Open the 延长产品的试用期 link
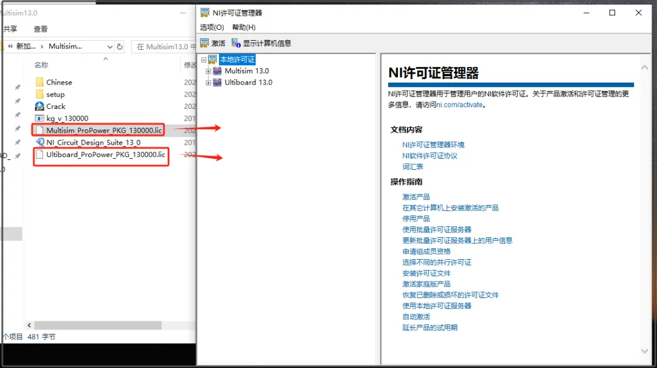 [430, 327]
